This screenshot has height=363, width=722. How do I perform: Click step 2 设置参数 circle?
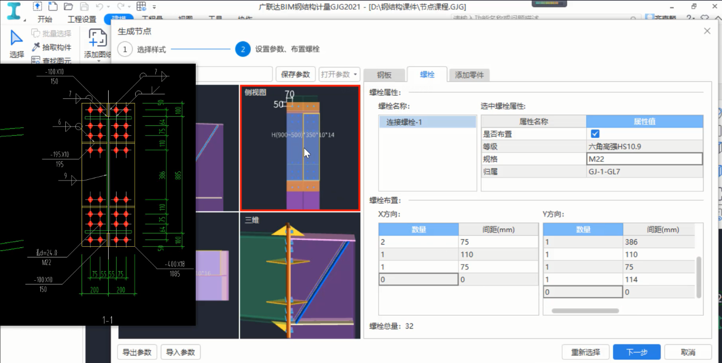point(243,49)
